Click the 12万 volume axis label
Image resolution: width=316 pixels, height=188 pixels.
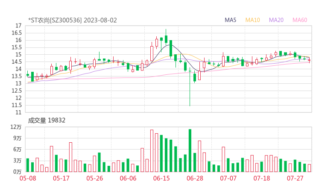pyautogui.click(x=16, y=127)
